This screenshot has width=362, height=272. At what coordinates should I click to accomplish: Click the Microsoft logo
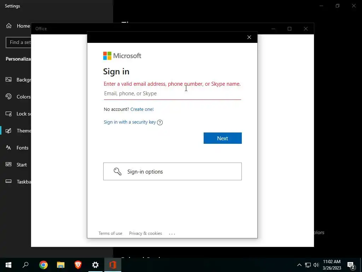click(122, 56)
